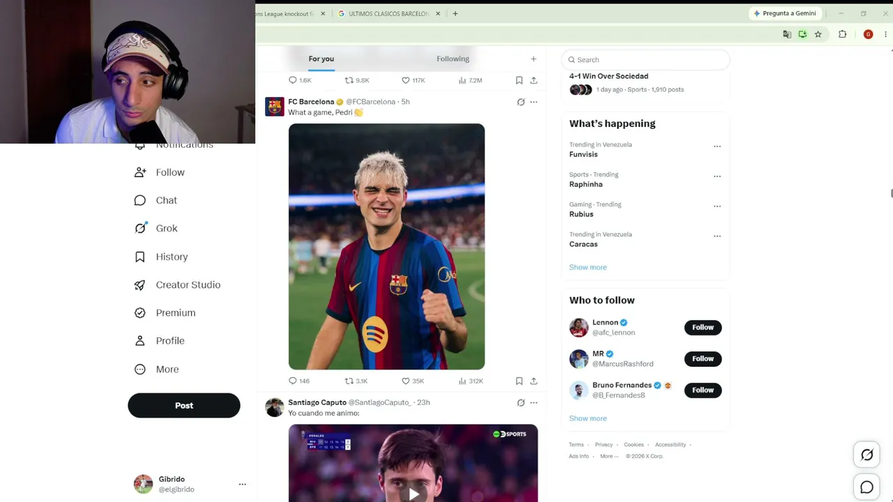Open History in the sidebar
This screenshot has height=502, width=893.
pyautogui.click(x=161, y=257)
